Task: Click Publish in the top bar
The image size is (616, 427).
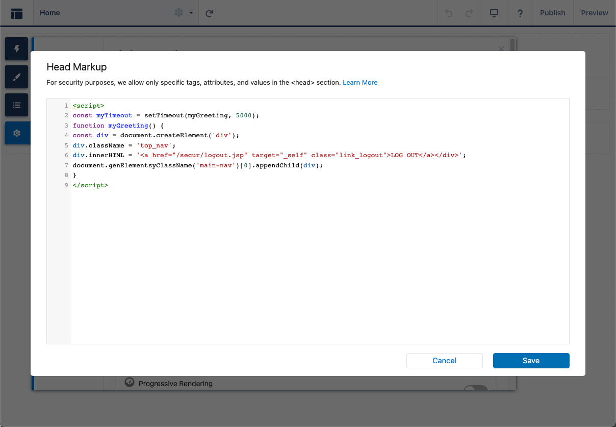Action: (552, 13)
